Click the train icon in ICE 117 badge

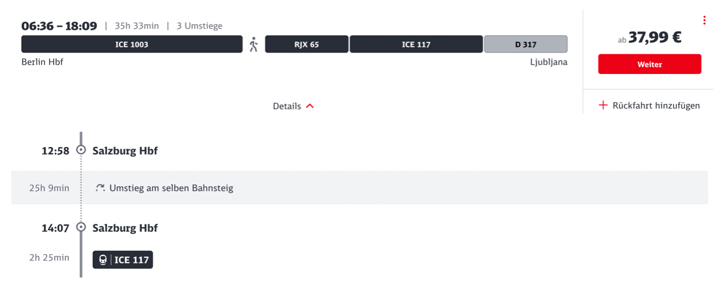point(103,260)
